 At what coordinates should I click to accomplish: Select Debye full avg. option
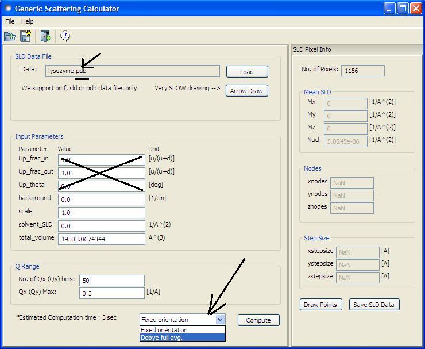pos(182,338)
